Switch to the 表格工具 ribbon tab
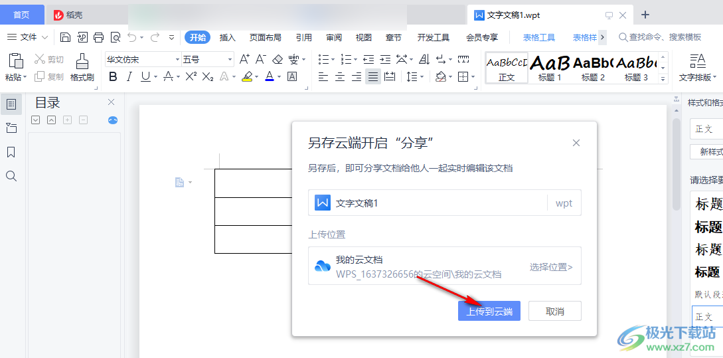Screen dimensions: 723x358 tap(539, 38)
